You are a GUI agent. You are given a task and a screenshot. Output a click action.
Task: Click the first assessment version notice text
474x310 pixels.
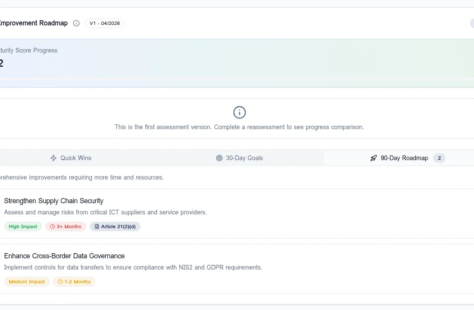coord(240,127)
